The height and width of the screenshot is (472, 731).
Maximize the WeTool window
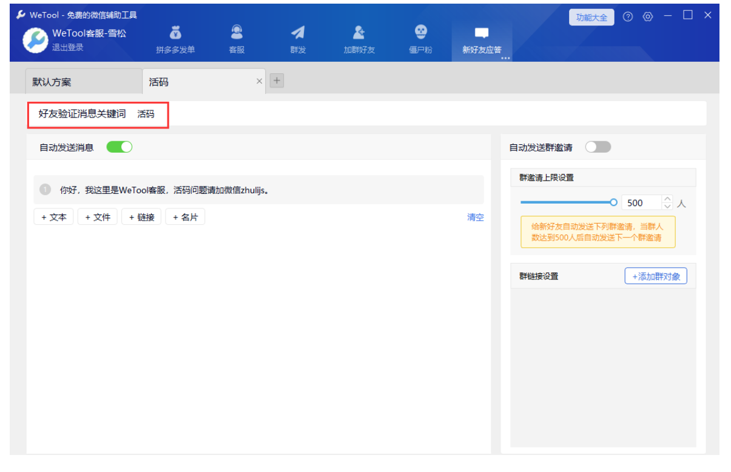(x=688, y=15)
